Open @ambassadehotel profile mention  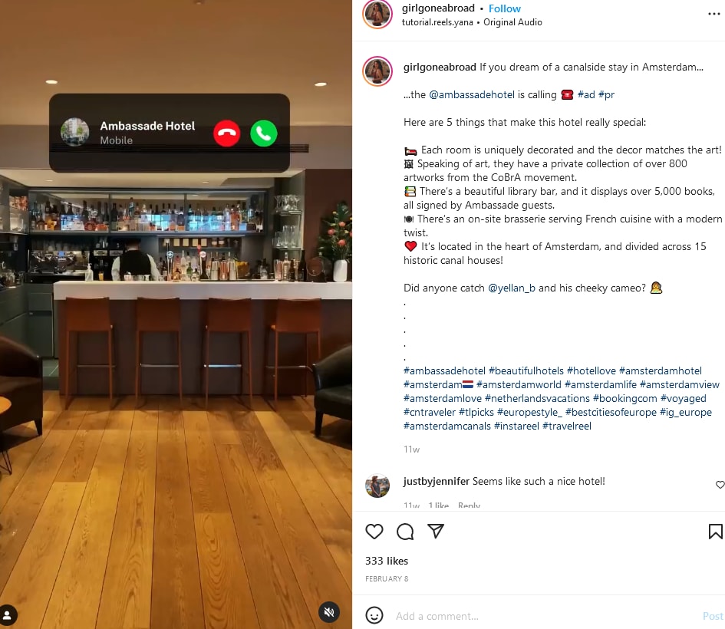click(472, 94)
